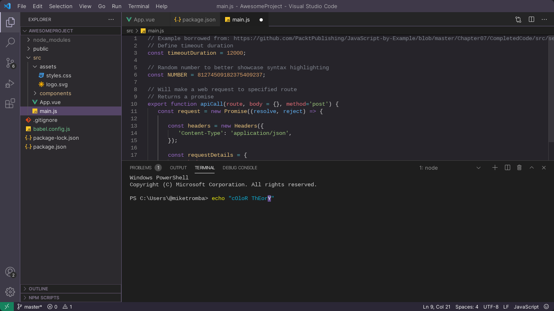Click the src breadcrumb segment
Screen dimensions: 554x311
click(130, 31)
